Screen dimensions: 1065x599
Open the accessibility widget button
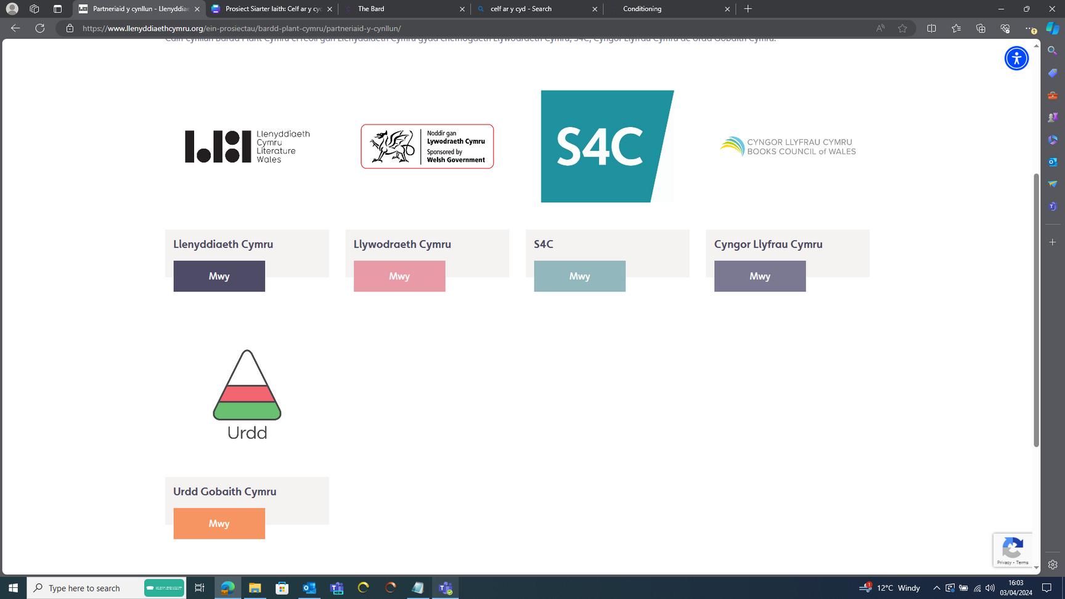(x=1016, y=59)
